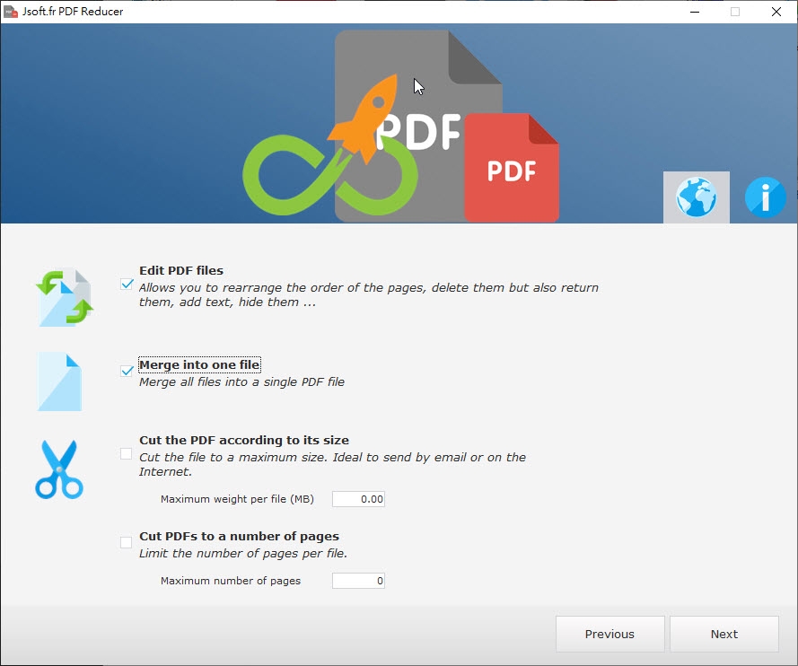Enable Cut the PDF according to its size
The image size is (798, 666).
[127, 453]
